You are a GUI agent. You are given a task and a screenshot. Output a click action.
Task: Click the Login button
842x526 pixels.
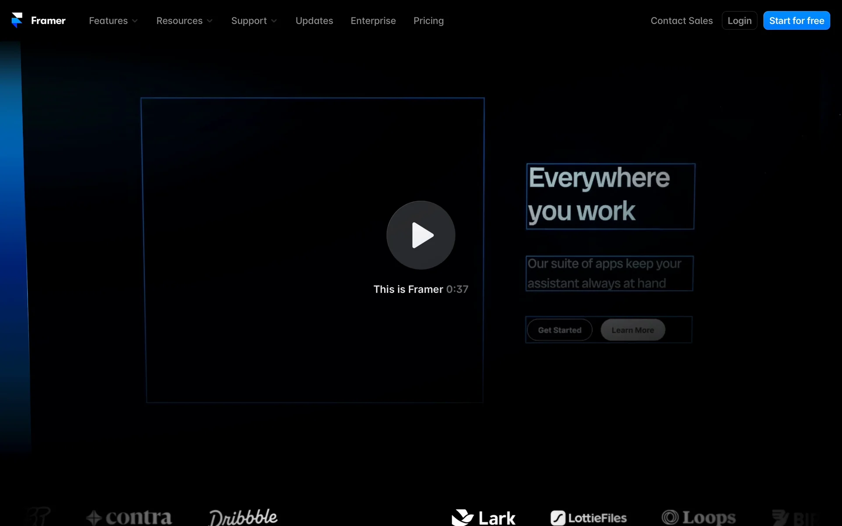click(x=739, y=21)
